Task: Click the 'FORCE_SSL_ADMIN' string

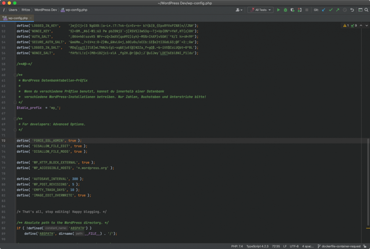Action: 48,141
